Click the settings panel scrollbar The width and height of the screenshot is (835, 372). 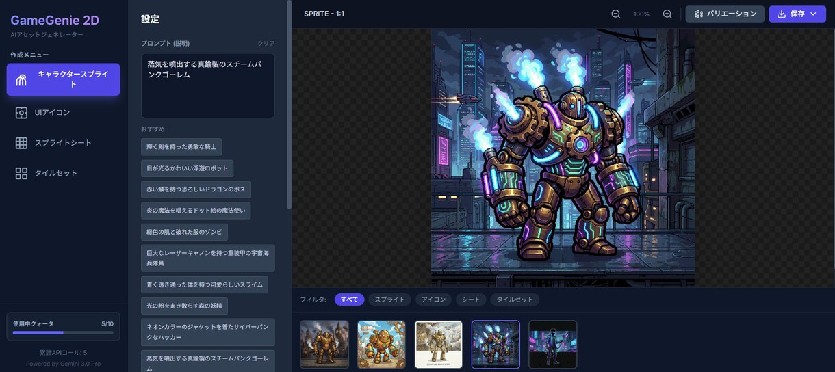click(289, 106)
